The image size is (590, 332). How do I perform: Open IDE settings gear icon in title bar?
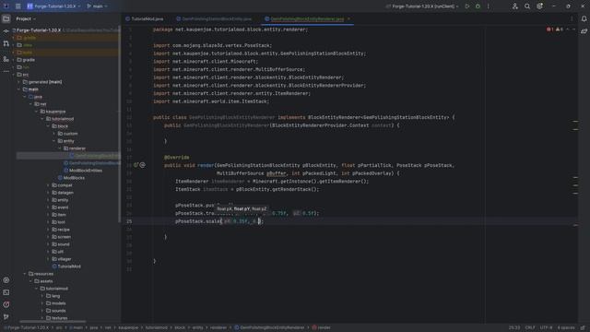539,6
